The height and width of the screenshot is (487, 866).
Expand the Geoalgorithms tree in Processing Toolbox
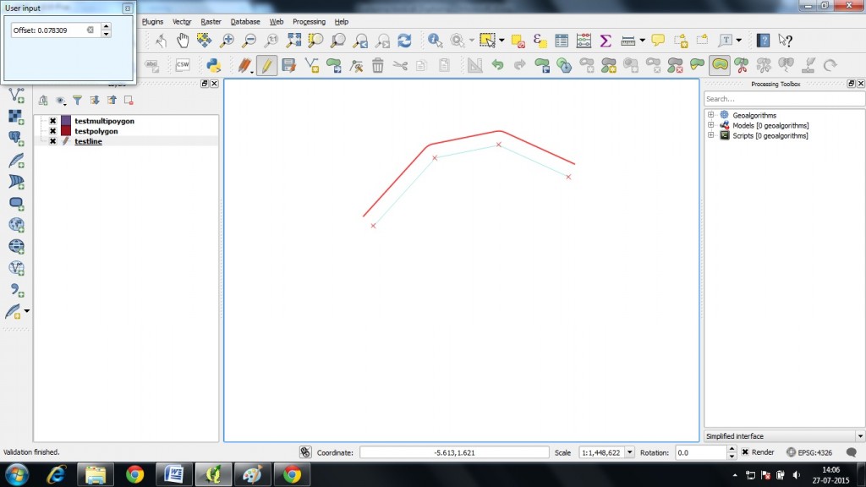[x=710, y=114]
